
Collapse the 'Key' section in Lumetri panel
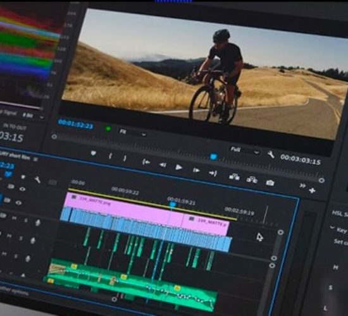(333, 228)
